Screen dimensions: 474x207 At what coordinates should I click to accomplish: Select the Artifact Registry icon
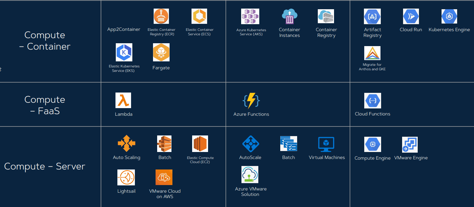(x=372, y=16)
